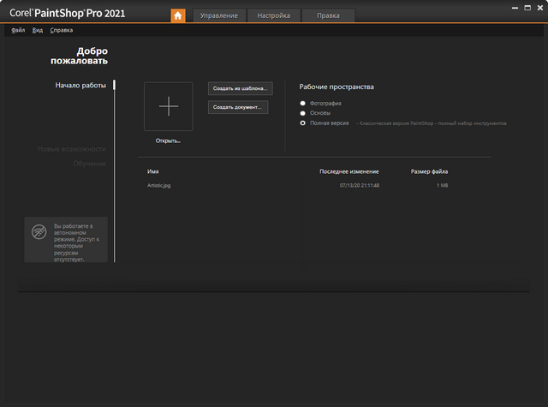Switch to the Правка tab
548x407 pixels.
pos(328,15)
